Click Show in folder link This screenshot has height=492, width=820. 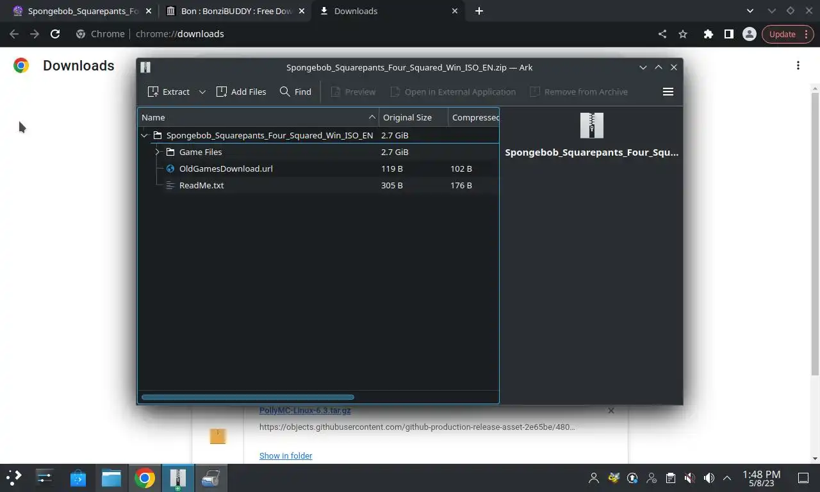click(x=286, y=455)
